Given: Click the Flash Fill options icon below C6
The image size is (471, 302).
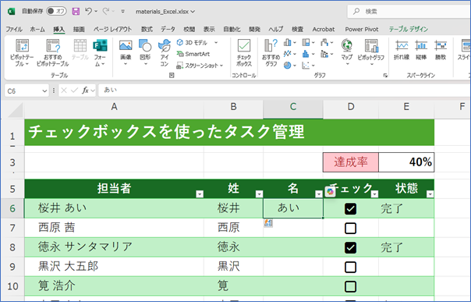Looking at the screenshot, I should pyautogui.click(x=268, y=223).
